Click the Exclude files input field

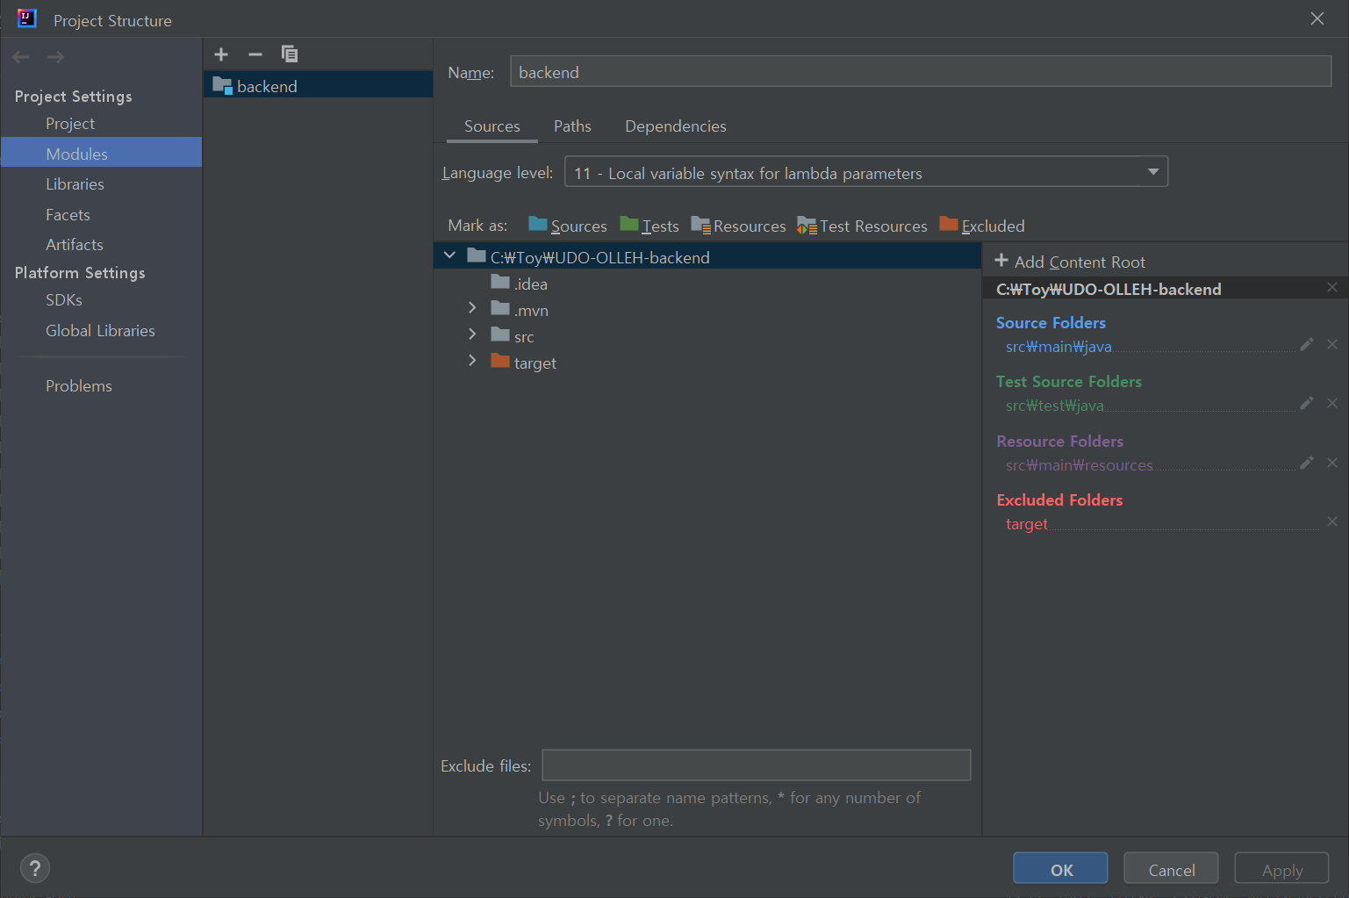coord(756,765)
